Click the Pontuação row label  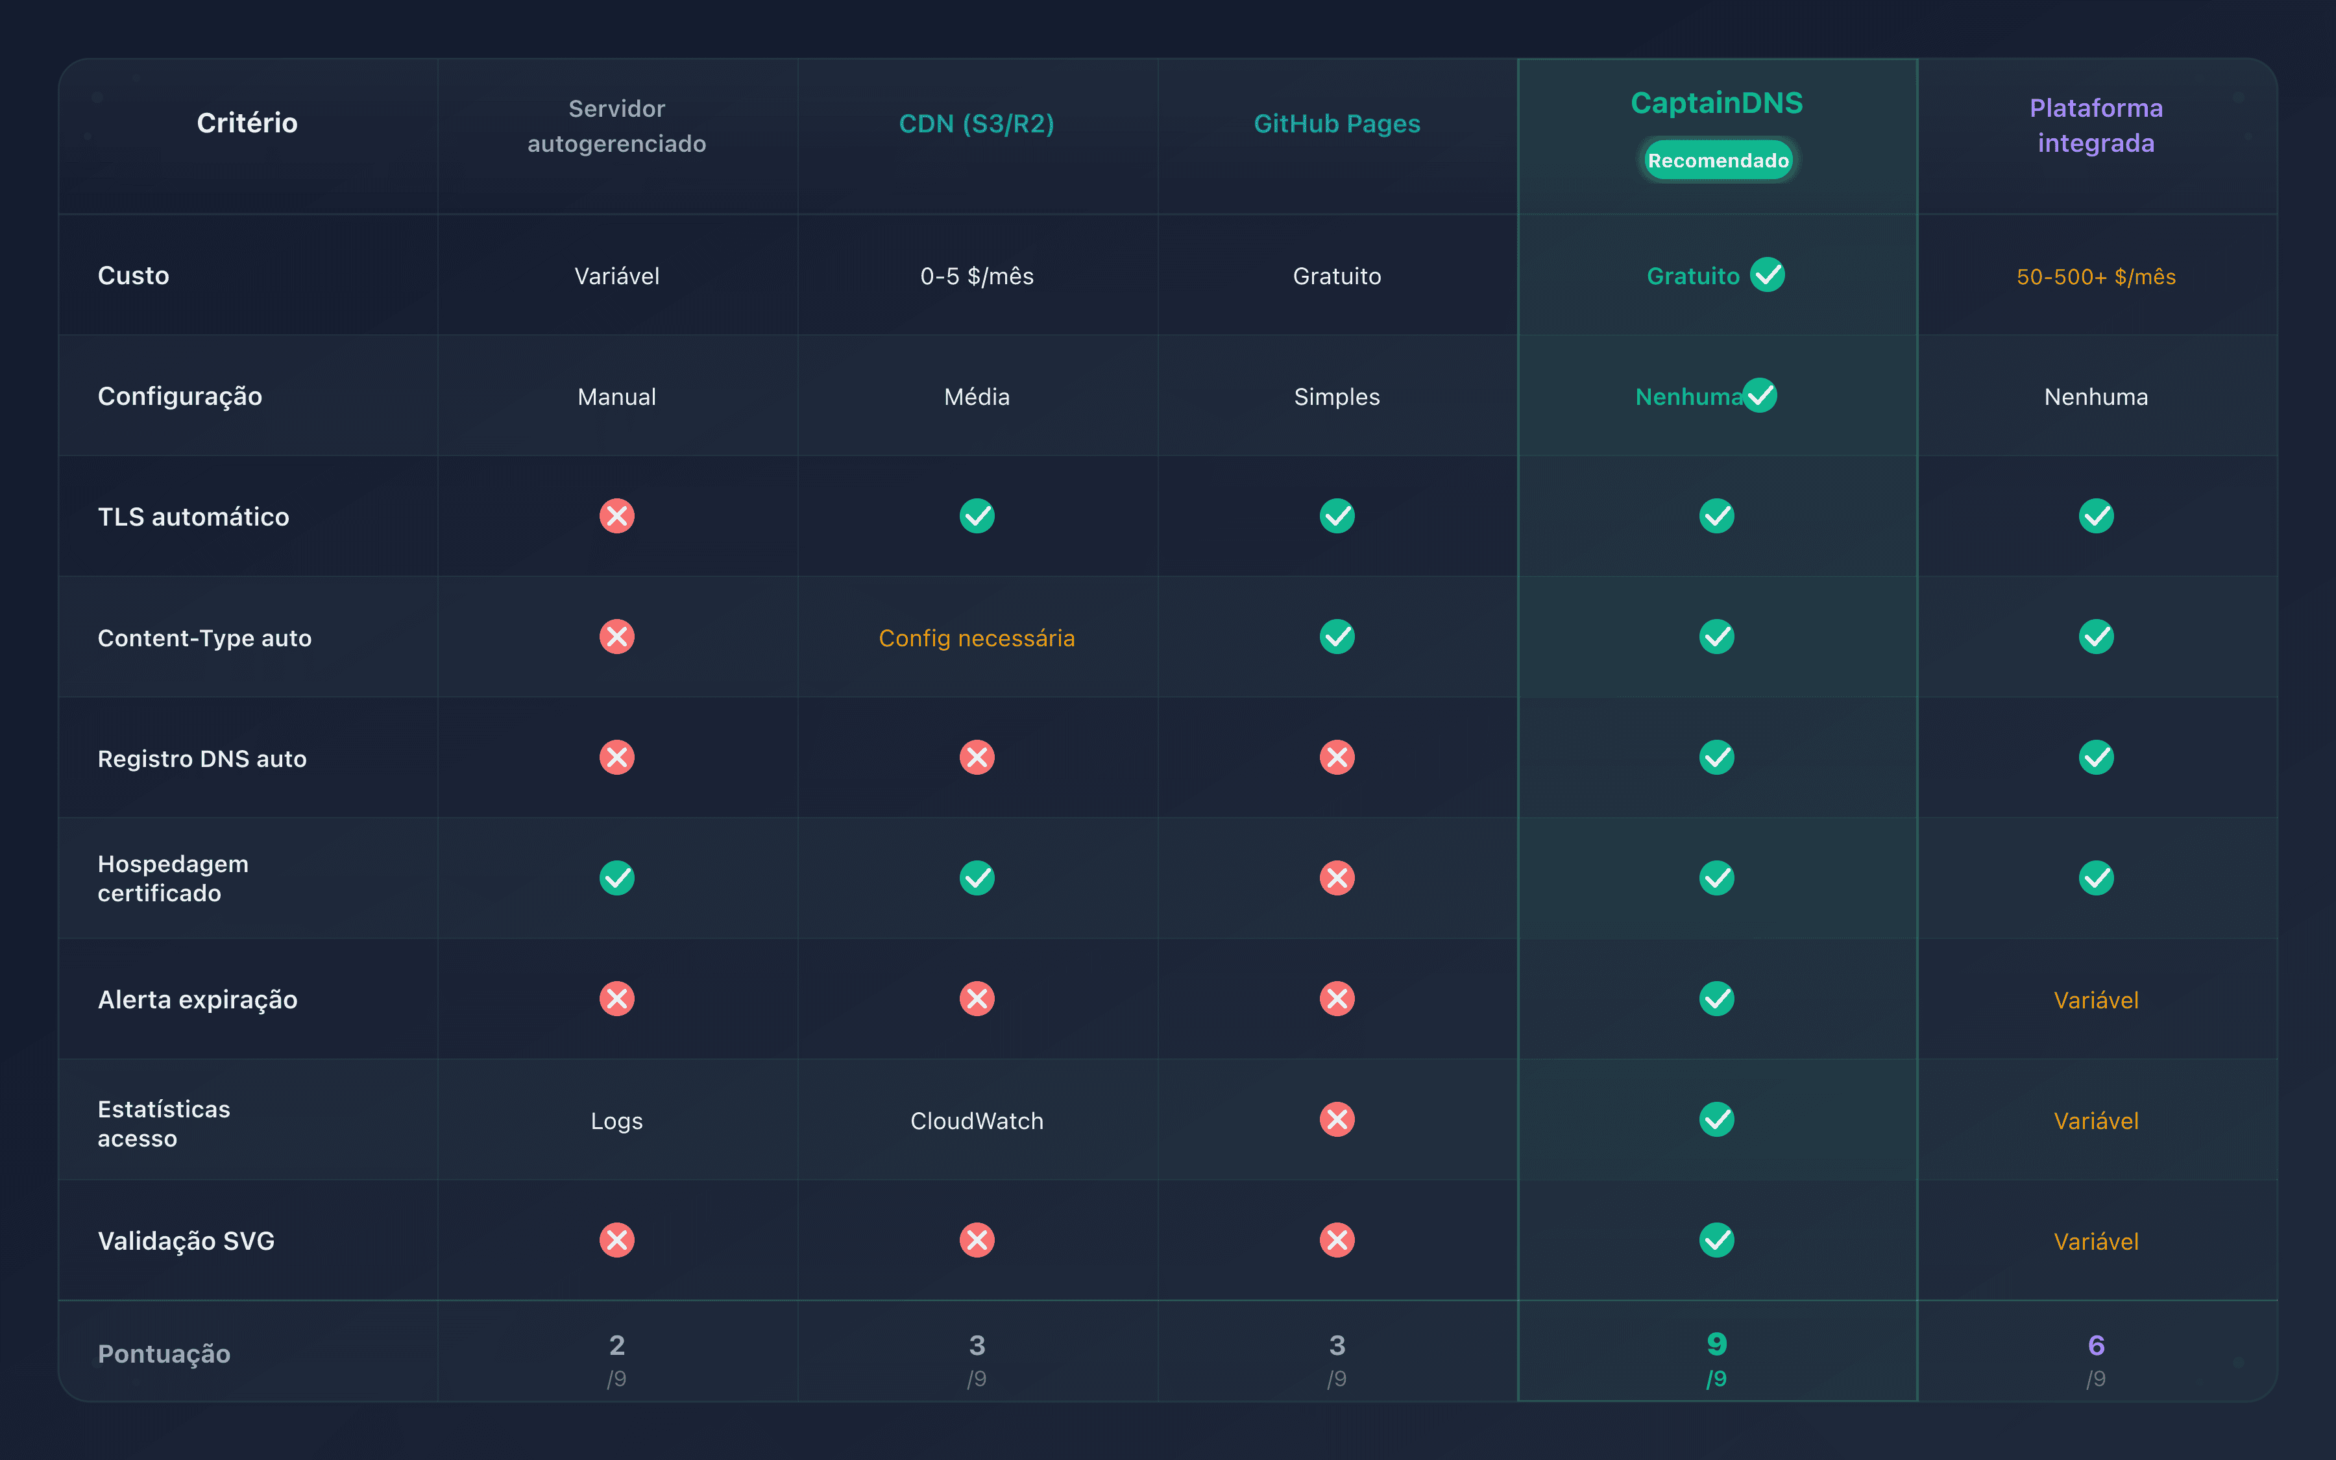pos(164,1354)
